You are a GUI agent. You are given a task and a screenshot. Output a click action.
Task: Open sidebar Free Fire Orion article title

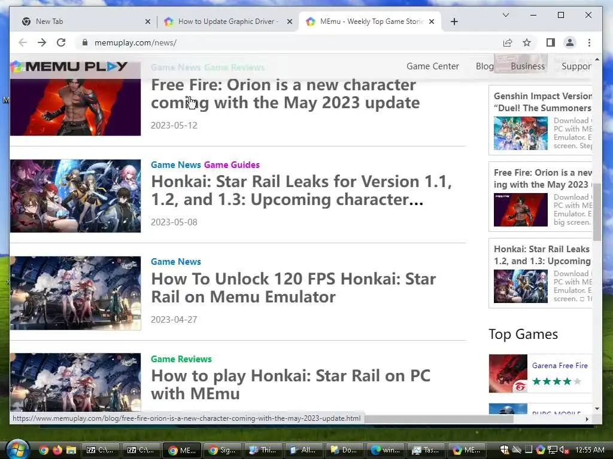click(x=542, y=178)
